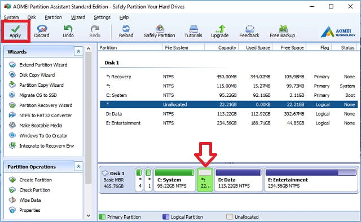
Task: Send Feedback via toolbar icon
Action: (x=249, y=32)
